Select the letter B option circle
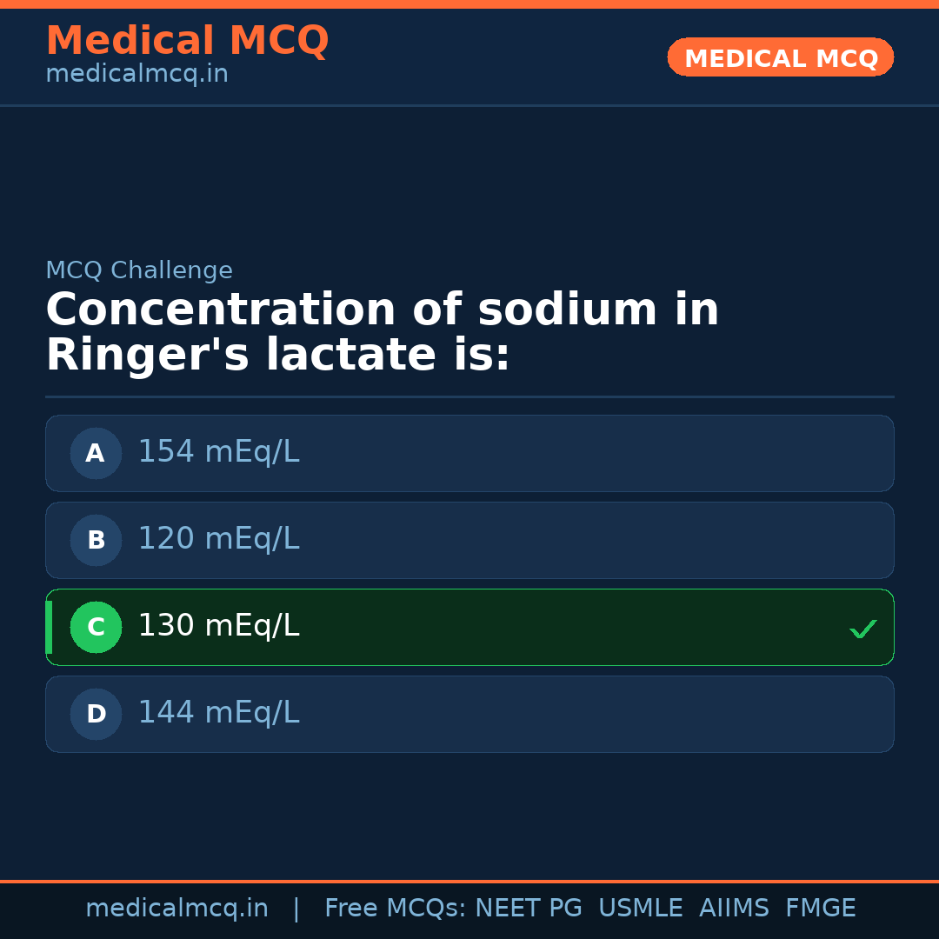Screen dimensions: 939x939 (x=96, y=540)
